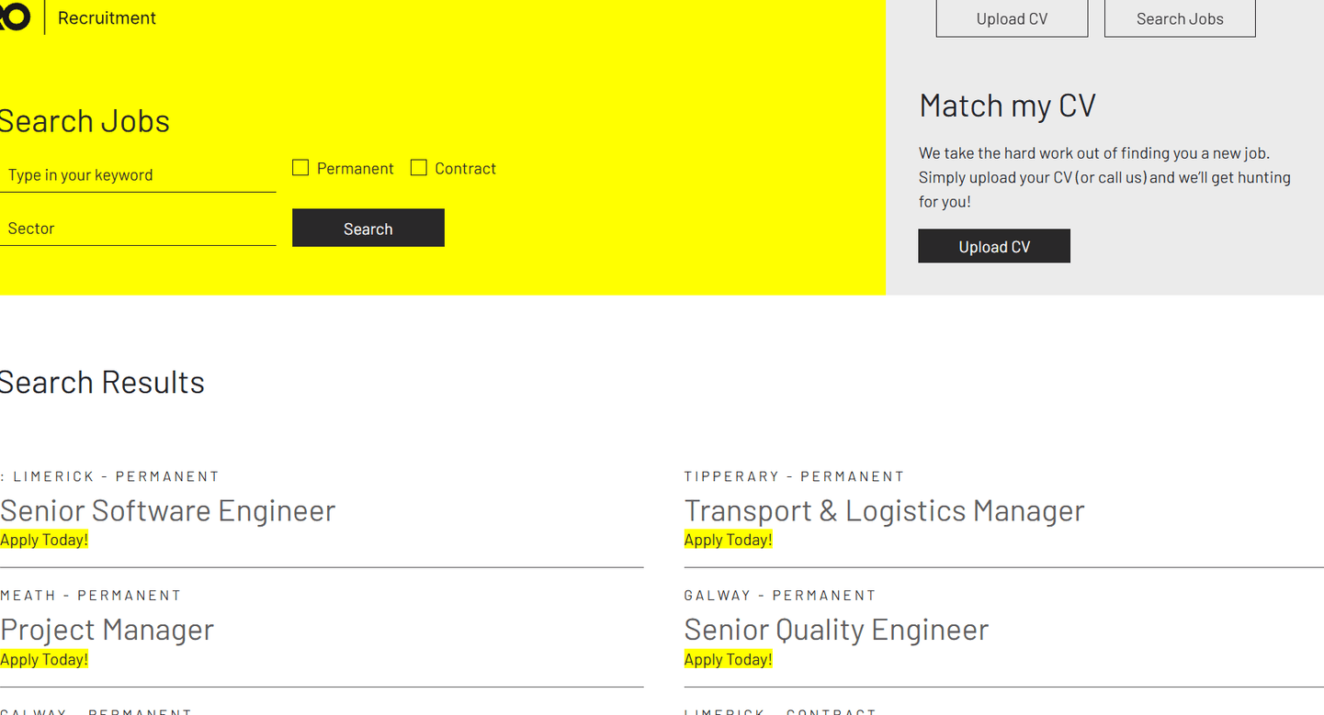Image resolution: width=1324 pixels, height=715 pixels.
Task: Click the top Search Jobs button
Action: tap(1180, 19)
